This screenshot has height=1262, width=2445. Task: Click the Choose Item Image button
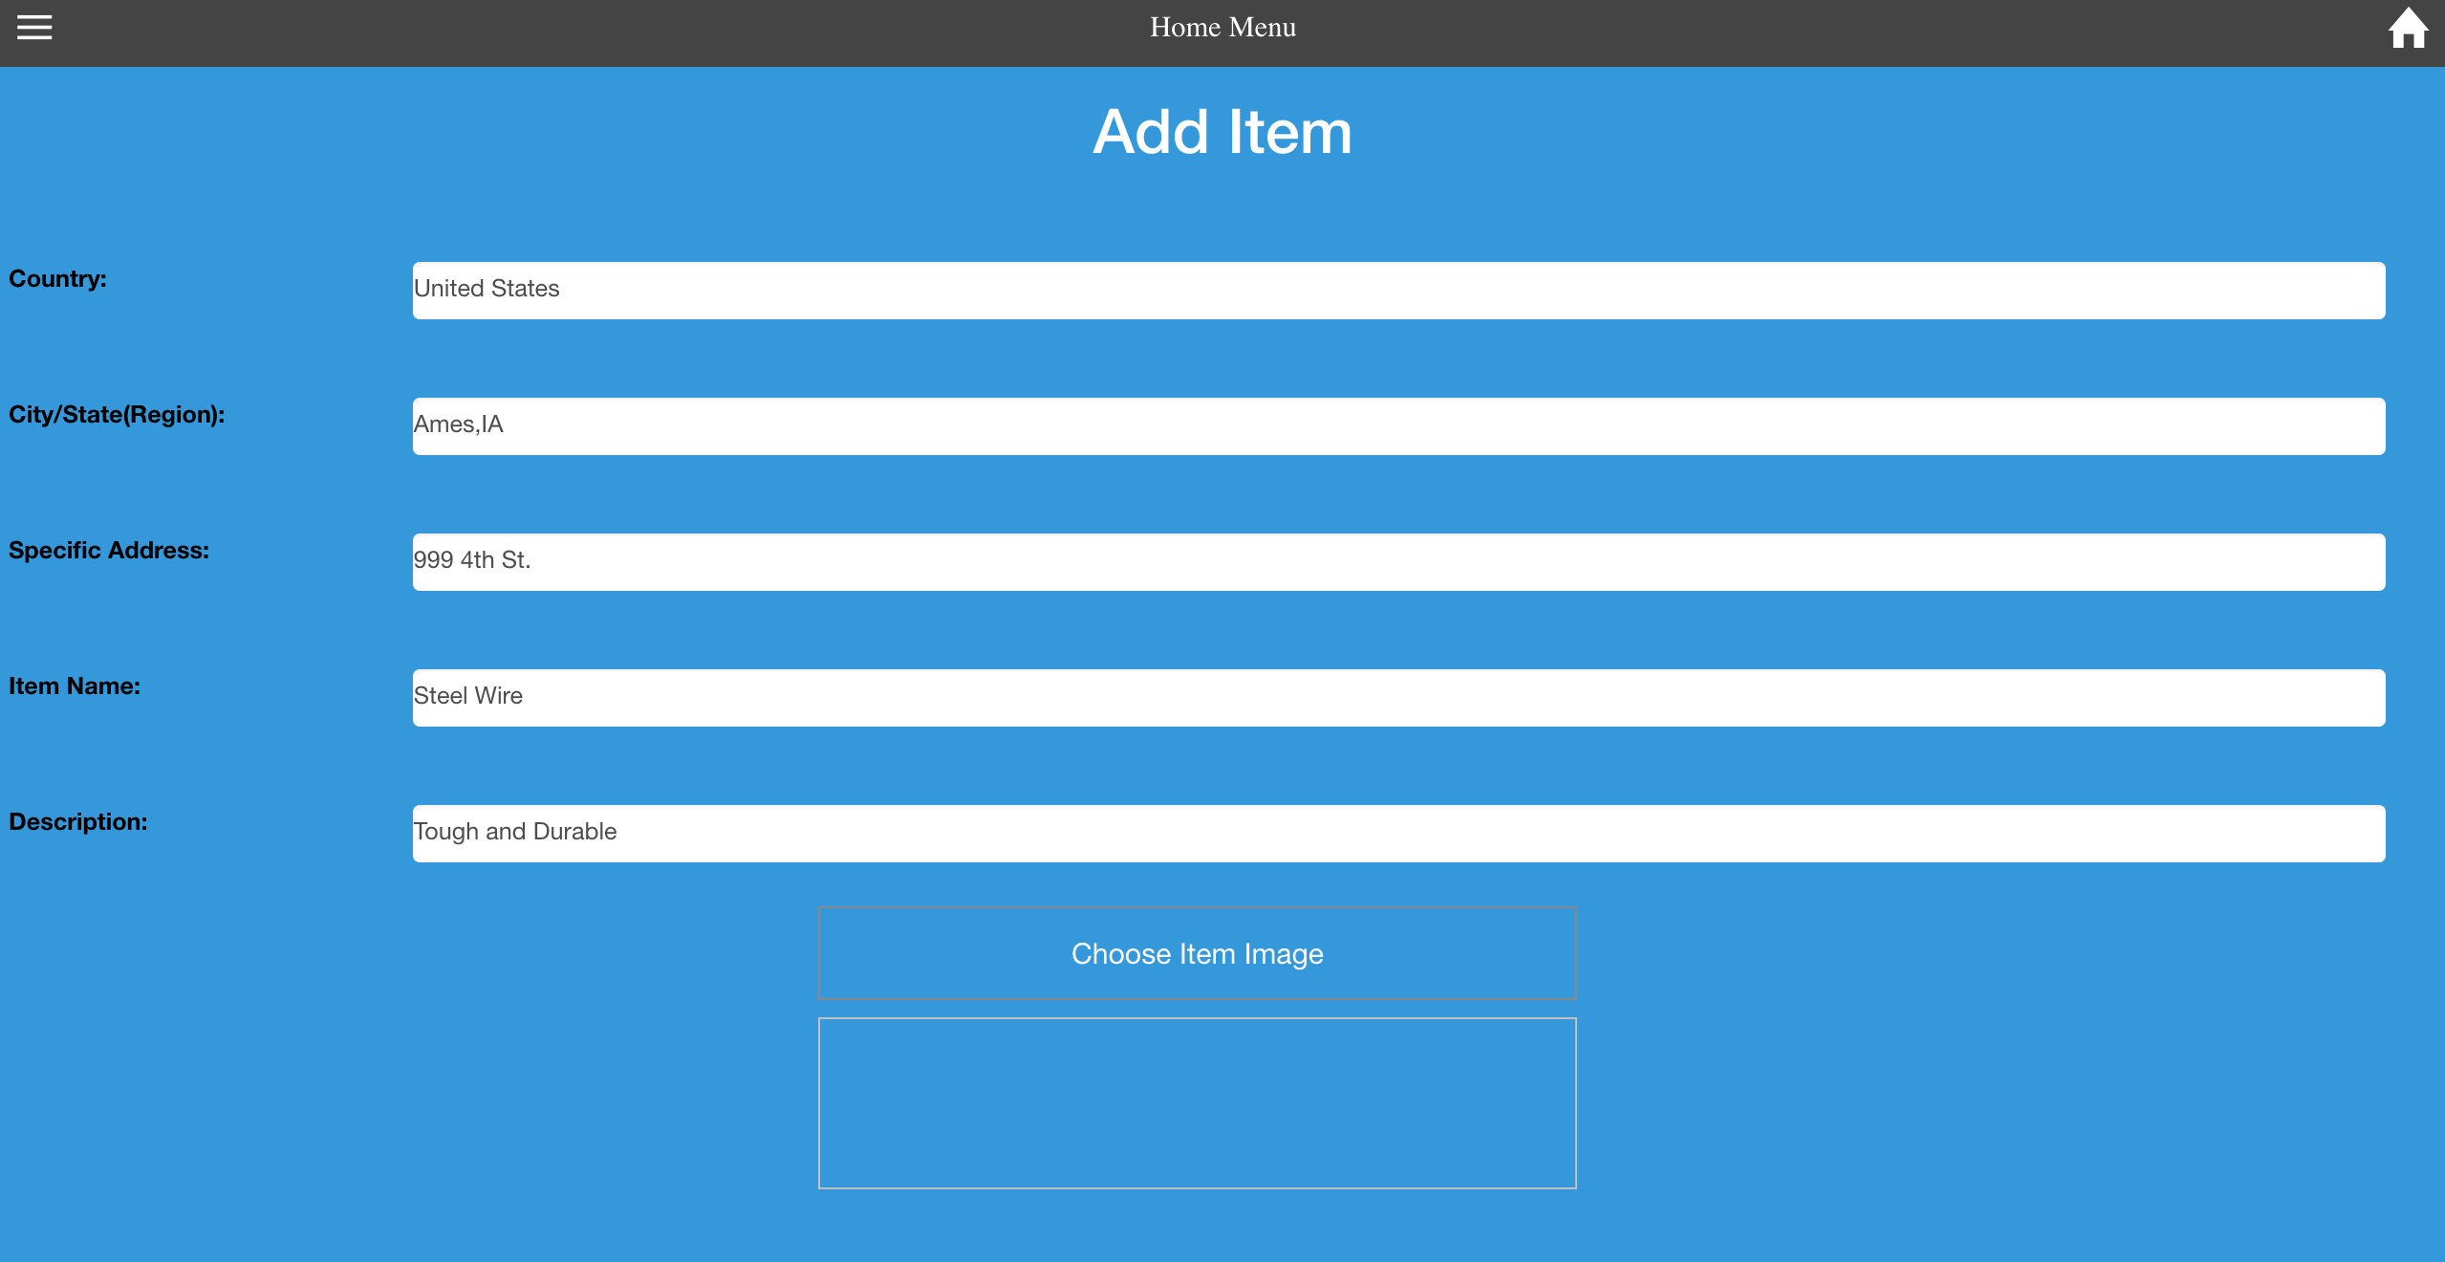point(1197,952)
